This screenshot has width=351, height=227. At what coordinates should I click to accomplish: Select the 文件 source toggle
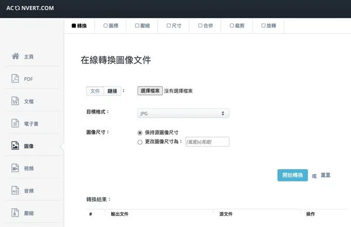(x=95, y=91)
